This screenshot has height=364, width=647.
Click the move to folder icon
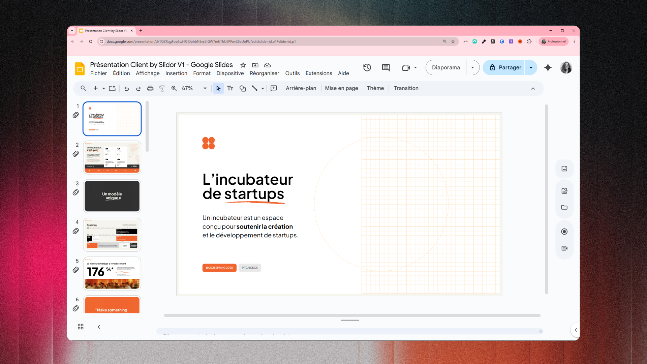(255, 65)
